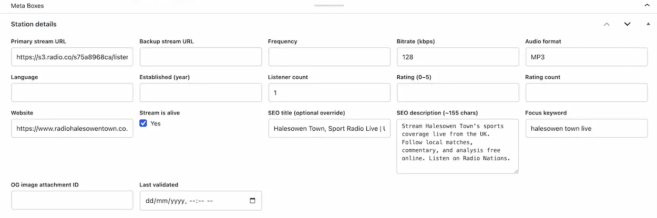Click the Established (year) field
Screen dimensions: 657x218
click(x=201, y=92)
